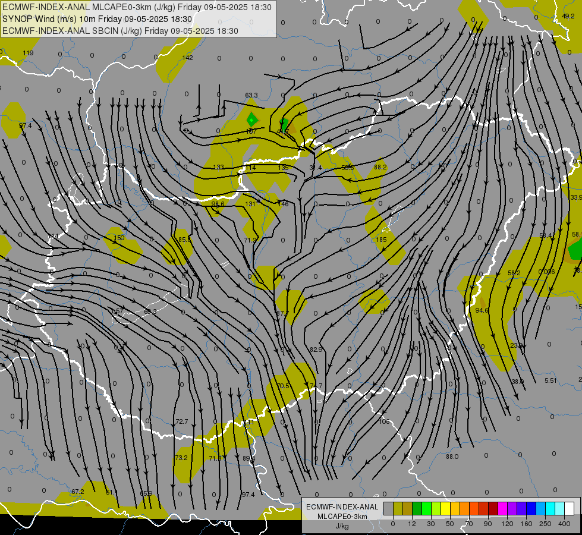Click the map value 70.5

283,386
